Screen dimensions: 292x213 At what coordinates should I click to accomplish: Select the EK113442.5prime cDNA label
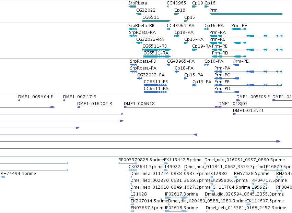(x=183, y=160)
